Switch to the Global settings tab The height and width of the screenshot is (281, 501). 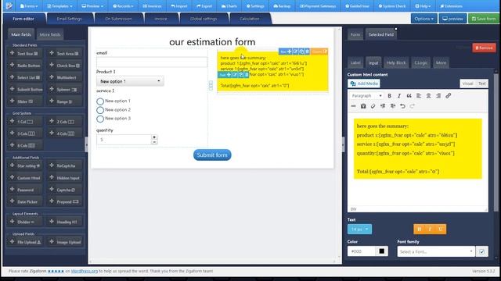pos(204,19)
